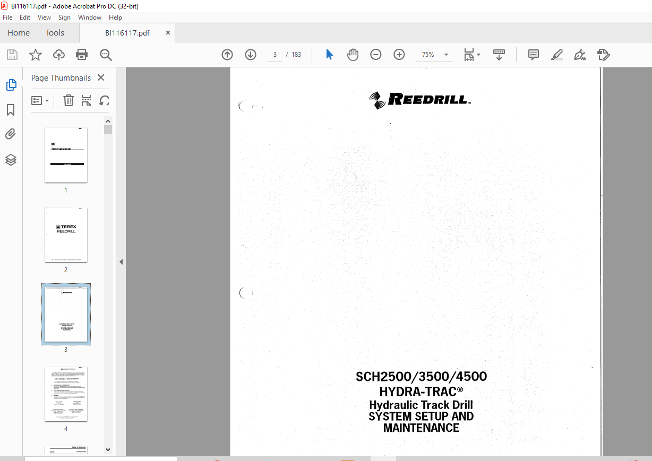Click the Page Thumbnails panel title
This screenshot has width=652, height=461.
point(61,77)
